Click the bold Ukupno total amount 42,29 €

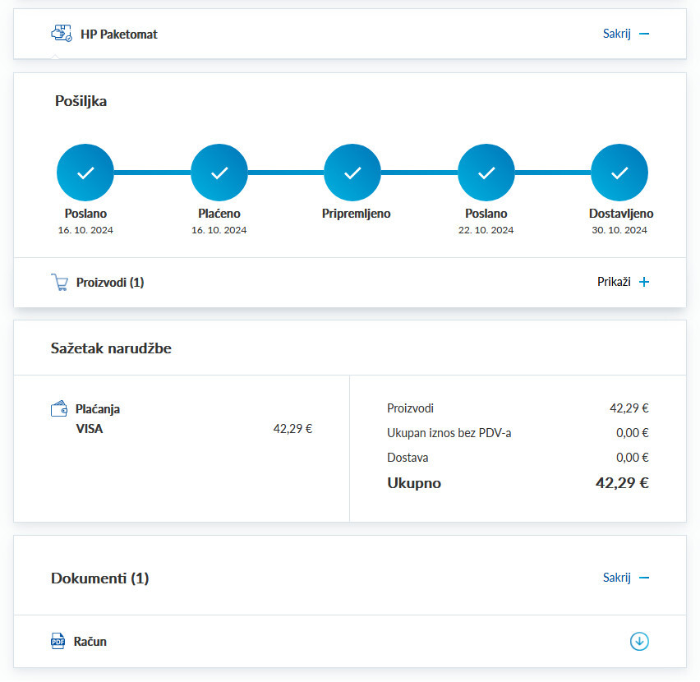coord(622,483)
